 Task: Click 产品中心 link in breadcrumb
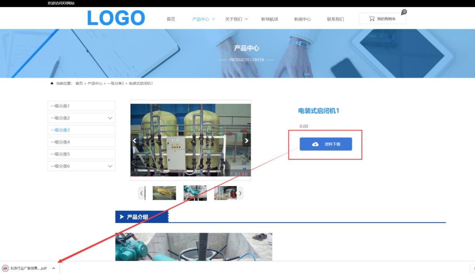[x=95, y=83]
